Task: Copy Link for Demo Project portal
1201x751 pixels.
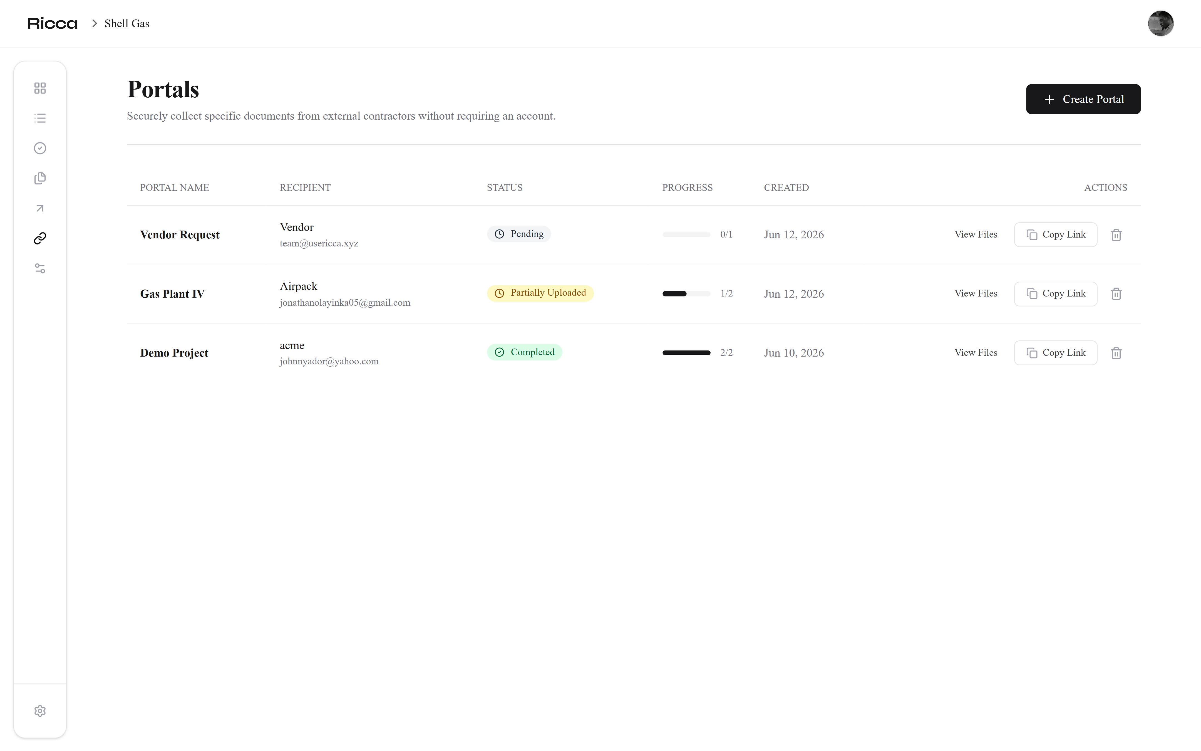Action: click(1055, 353)
